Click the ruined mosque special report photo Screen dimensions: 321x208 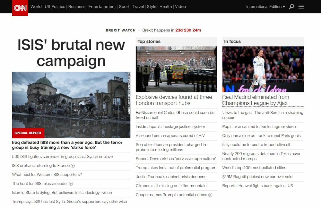pos(71,105)
